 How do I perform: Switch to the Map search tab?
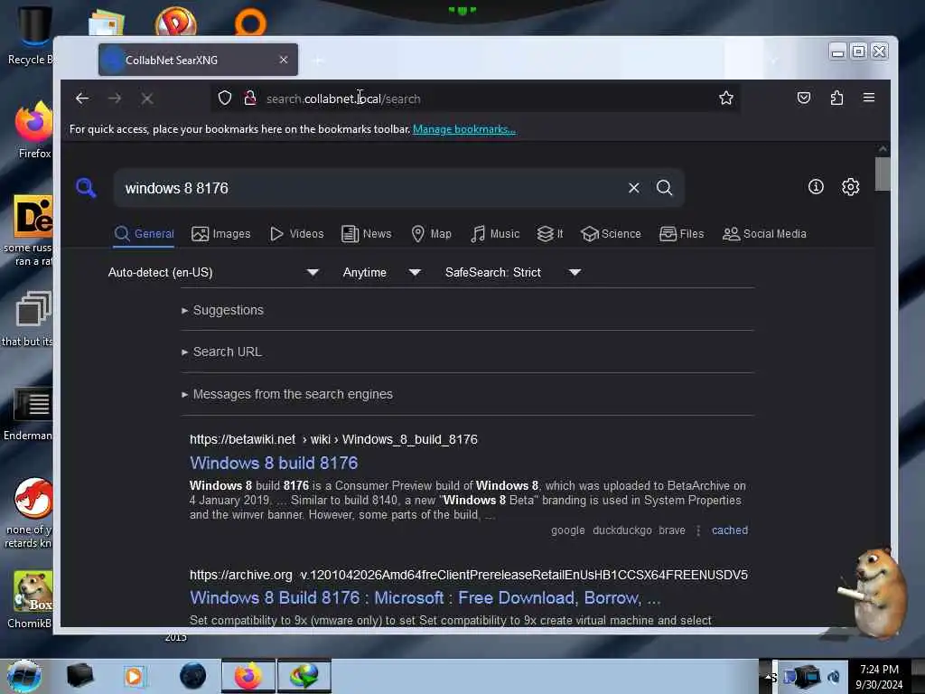(431, 234)
